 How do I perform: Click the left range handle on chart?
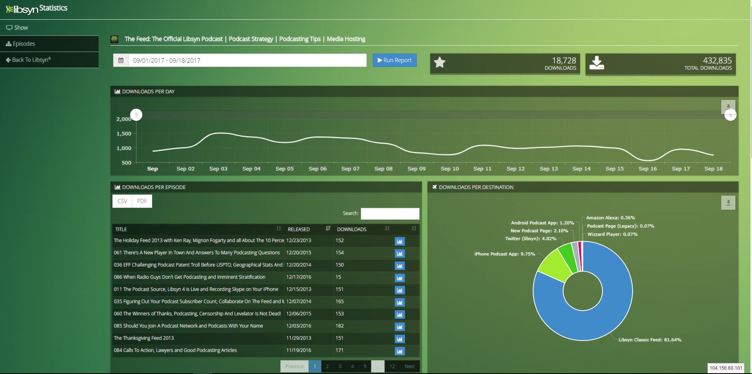click(136, 115)
